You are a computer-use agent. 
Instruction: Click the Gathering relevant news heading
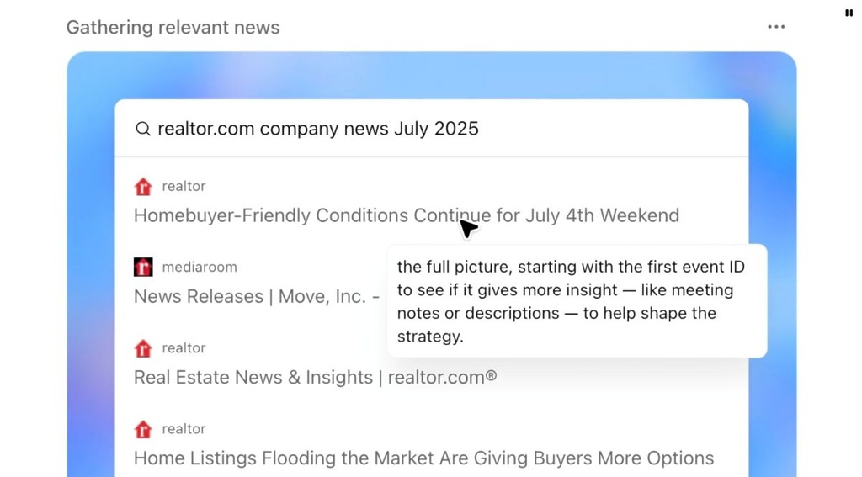[x=173, y=28]
